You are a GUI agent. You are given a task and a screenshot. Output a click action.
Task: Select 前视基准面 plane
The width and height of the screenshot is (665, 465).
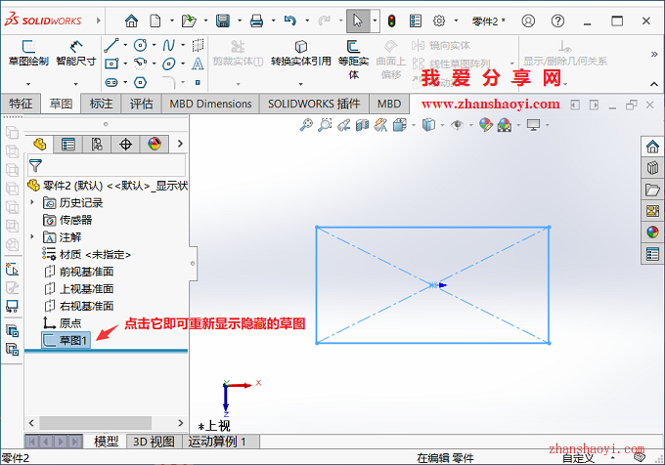pos(79,272)
